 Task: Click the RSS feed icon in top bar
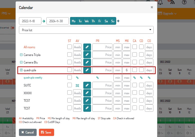172,2
